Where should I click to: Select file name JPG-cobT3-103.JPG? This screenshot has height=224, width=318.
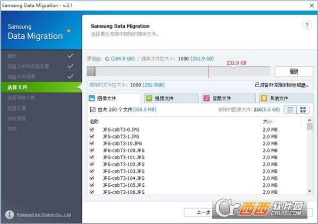pos(124,171)
